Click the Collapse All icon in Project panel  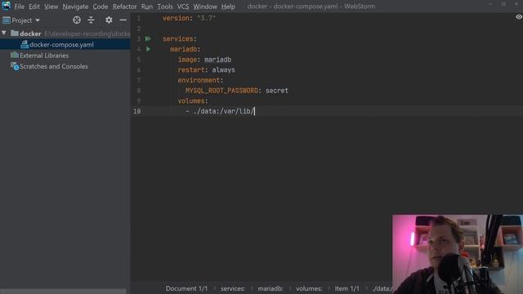tap(91, 20)
